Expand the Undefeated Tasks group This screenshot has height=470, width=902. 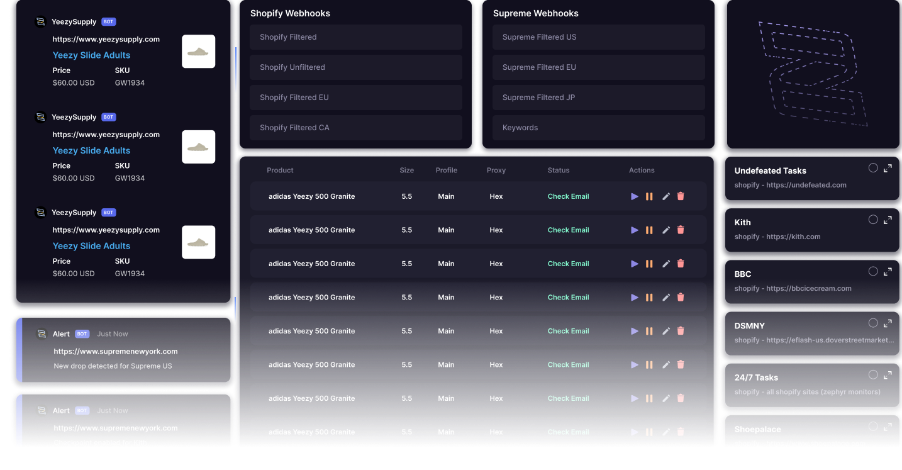(x=888, y=168)
